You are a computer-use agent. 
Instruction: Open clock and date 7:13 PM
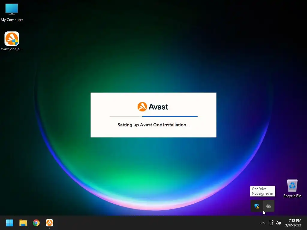293,223
